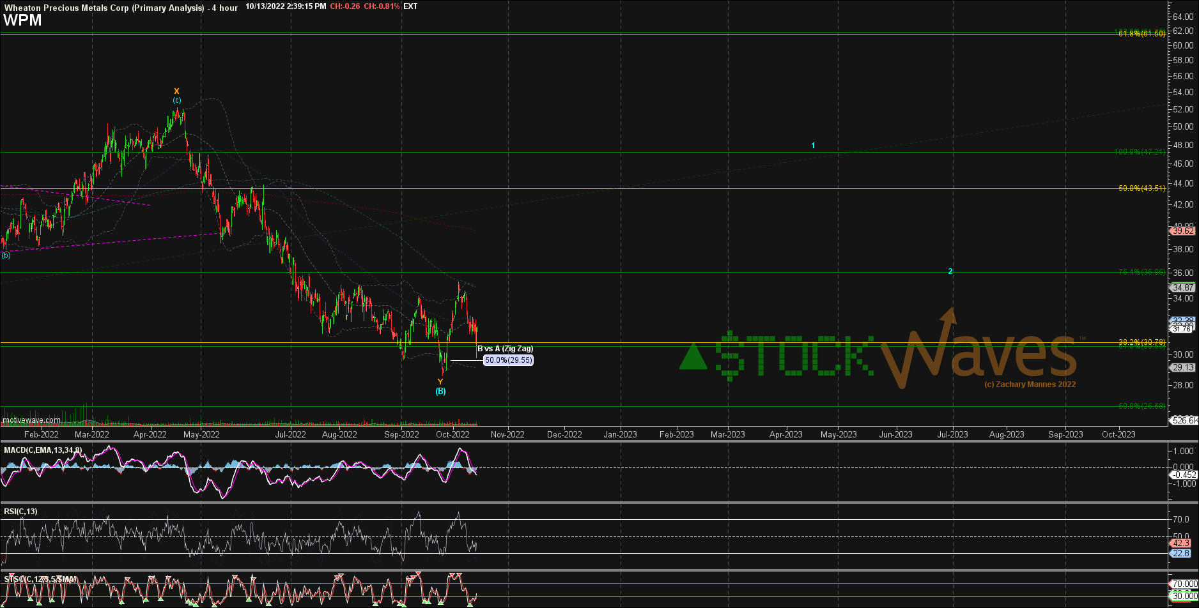
Task: Click the 64.00 price axis tick
Action: (1183, 17)
